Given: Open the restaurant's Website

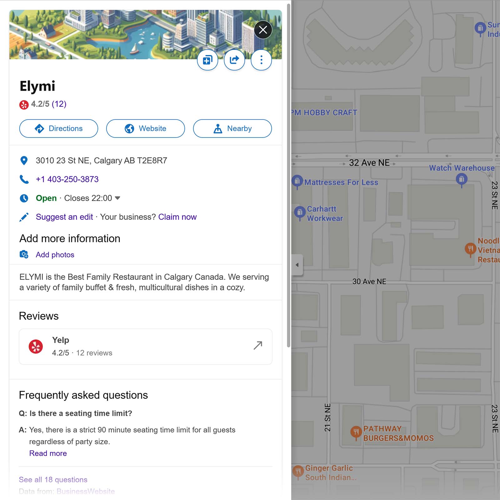Looking at the screenshot, I should click(145, 128).
